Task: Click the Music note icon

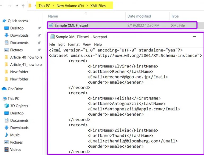Action: (6, 135)
